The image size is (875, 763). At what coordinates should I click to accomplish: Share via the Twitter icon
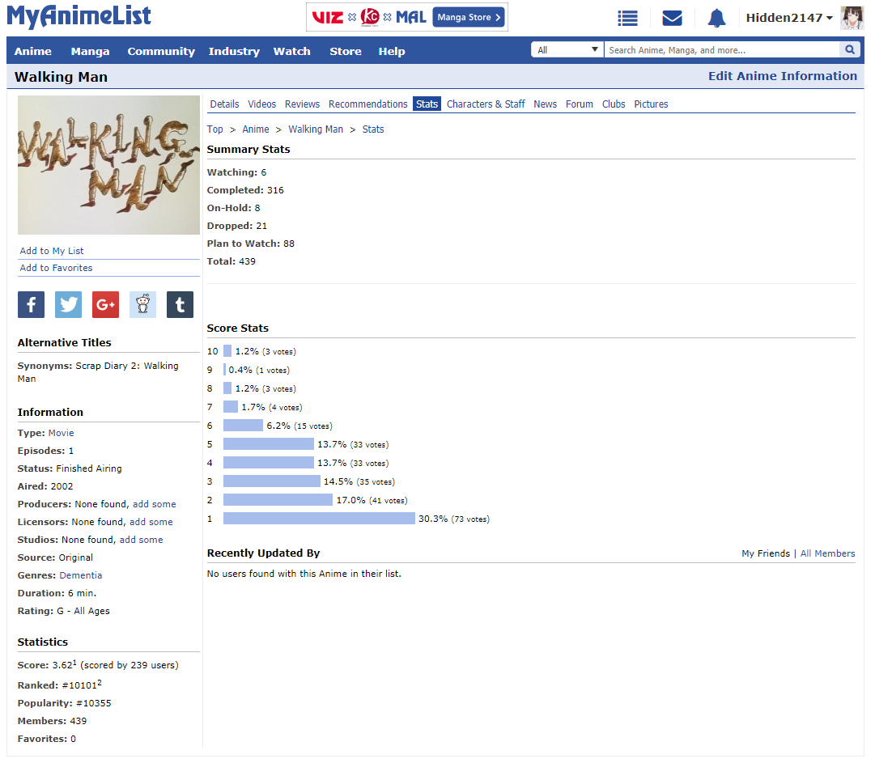[69, 304]
